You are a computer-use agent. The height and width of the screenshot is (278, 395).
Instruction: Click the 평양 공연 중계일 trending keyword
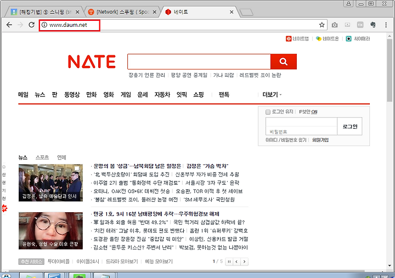[x=189, y=75]
